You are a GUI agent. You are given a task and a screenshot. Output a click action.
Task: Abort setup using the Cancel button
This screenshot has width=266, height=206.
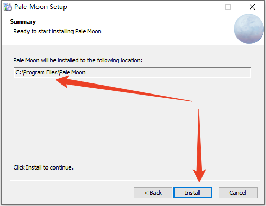pyautogui.click(x=238, y=193)
